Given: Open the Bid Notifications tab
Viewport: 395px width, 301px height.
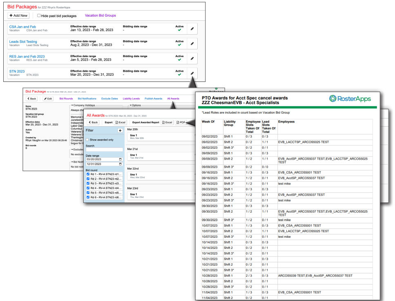Looking at the screenshot, I should [87, 99].
